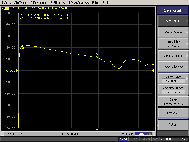Image resolution: width=189 pixels, height=142 pixels.
Task: Open the Recall Channel submenu
Action: 173,67
